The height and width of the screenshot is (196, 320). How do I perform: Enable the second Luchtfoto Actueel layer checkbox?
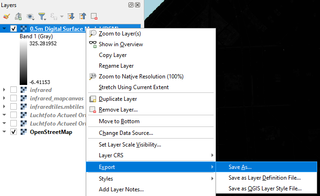[x=14, y=123]
